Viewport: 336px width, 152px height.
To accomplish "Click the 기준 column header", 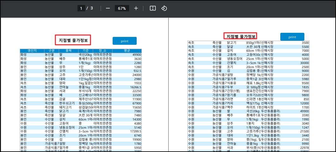I will point(85,51).
